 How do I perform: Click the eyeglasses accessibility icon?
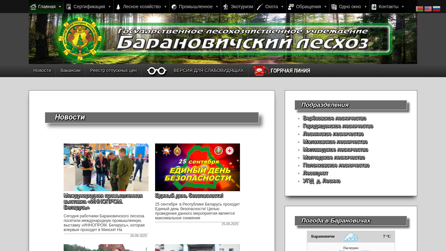tap(157, 71)
